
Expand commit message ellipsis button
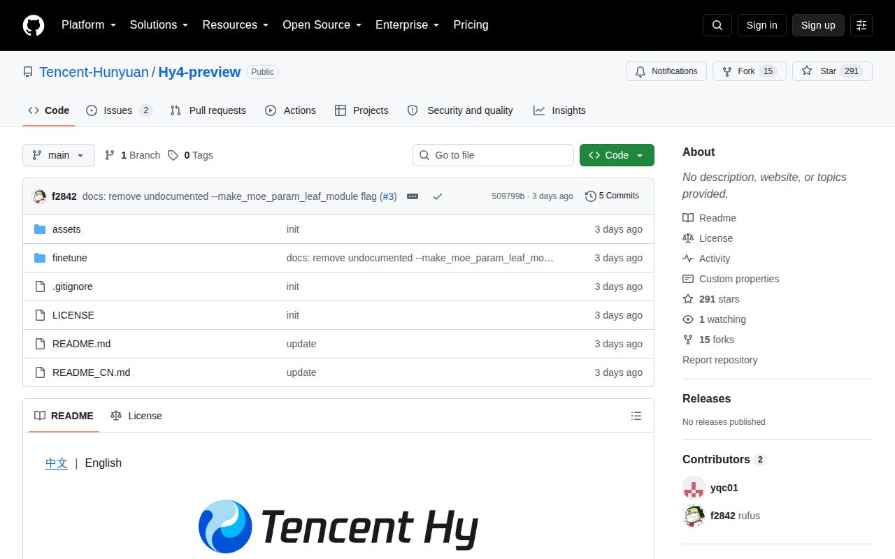click(413, 196)
